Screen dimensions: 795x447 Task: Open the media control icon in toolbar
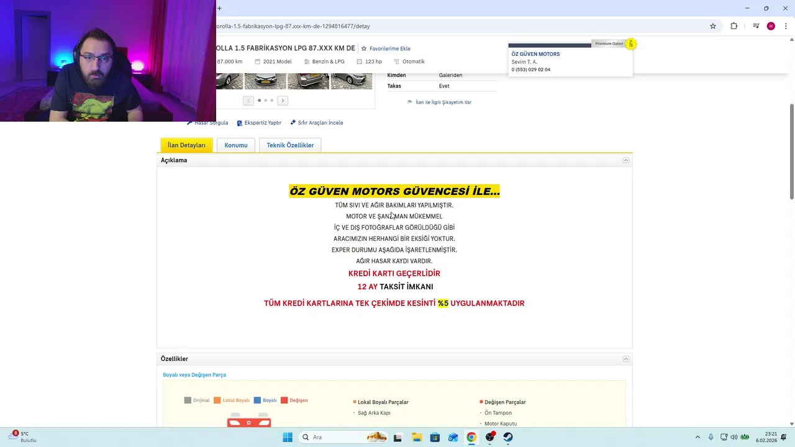756,26
